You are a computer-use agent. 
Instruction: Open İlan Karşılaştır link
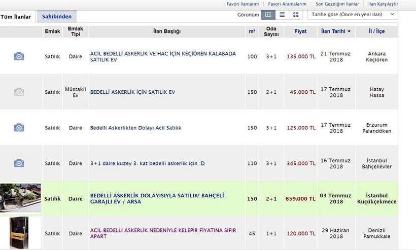[x=383, y=4]
